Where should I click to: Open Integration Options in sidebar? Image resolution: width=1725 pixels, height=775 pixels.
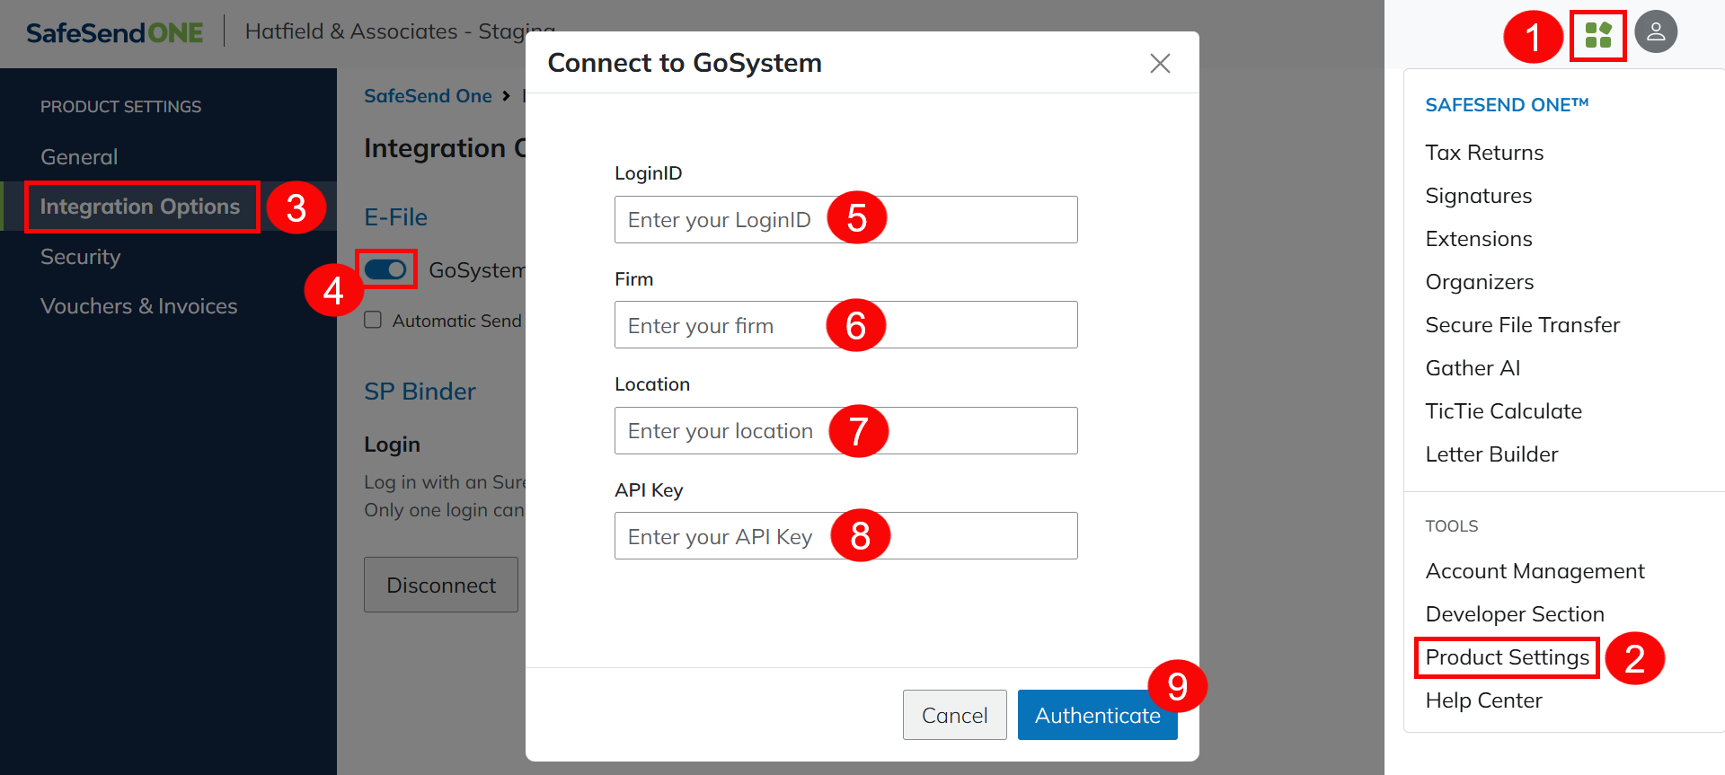[x=140, y=207]
